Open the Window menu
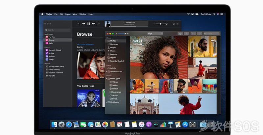Screen dimensions: 263x135 (83, 14)
